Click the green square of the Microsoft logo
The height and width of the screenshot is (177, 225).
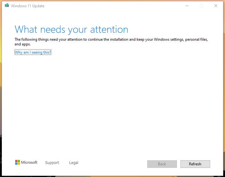click(x=19, y=161)
